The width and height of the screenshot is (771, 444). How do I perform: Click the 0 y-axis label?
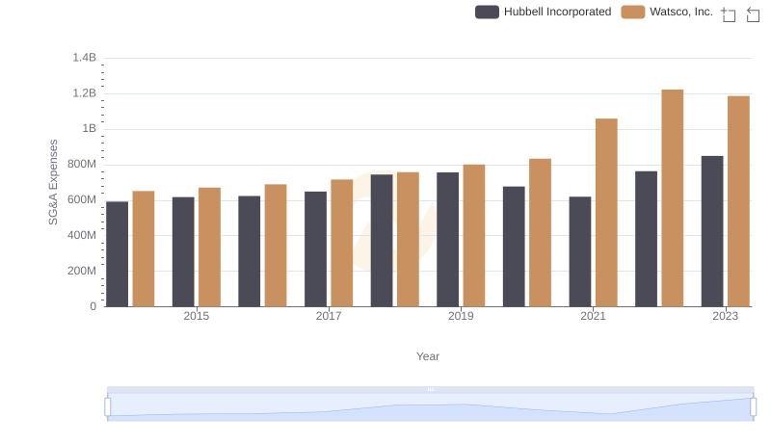coord(93,306)
